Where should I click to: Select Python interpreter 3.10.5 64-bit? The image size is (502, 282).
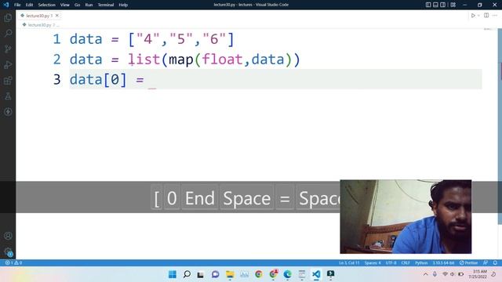click(443, 263)
